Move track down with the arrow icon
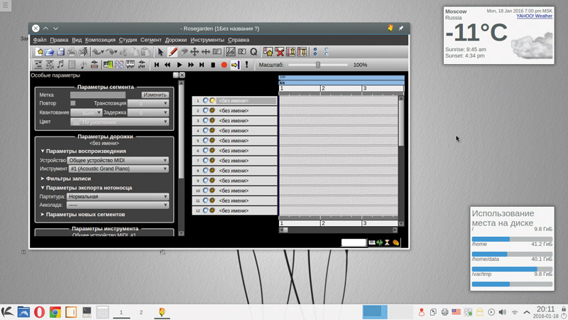 (x=302, y=52)
